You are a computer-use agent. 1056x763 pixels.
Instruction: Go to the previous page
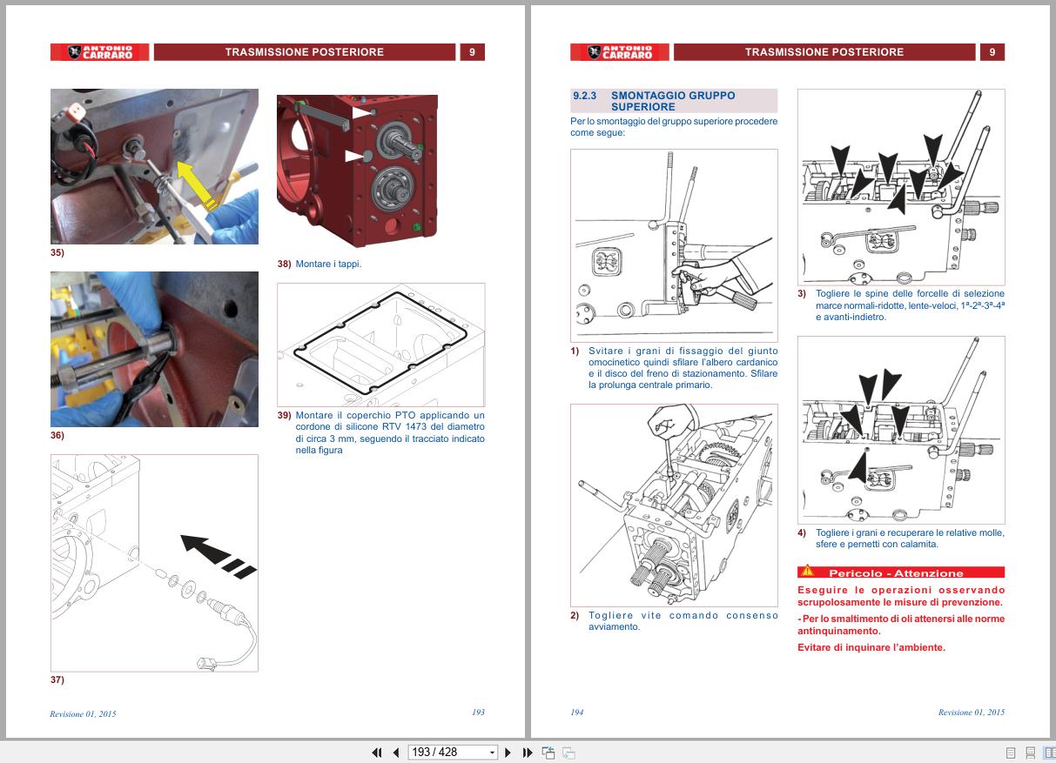396,753
